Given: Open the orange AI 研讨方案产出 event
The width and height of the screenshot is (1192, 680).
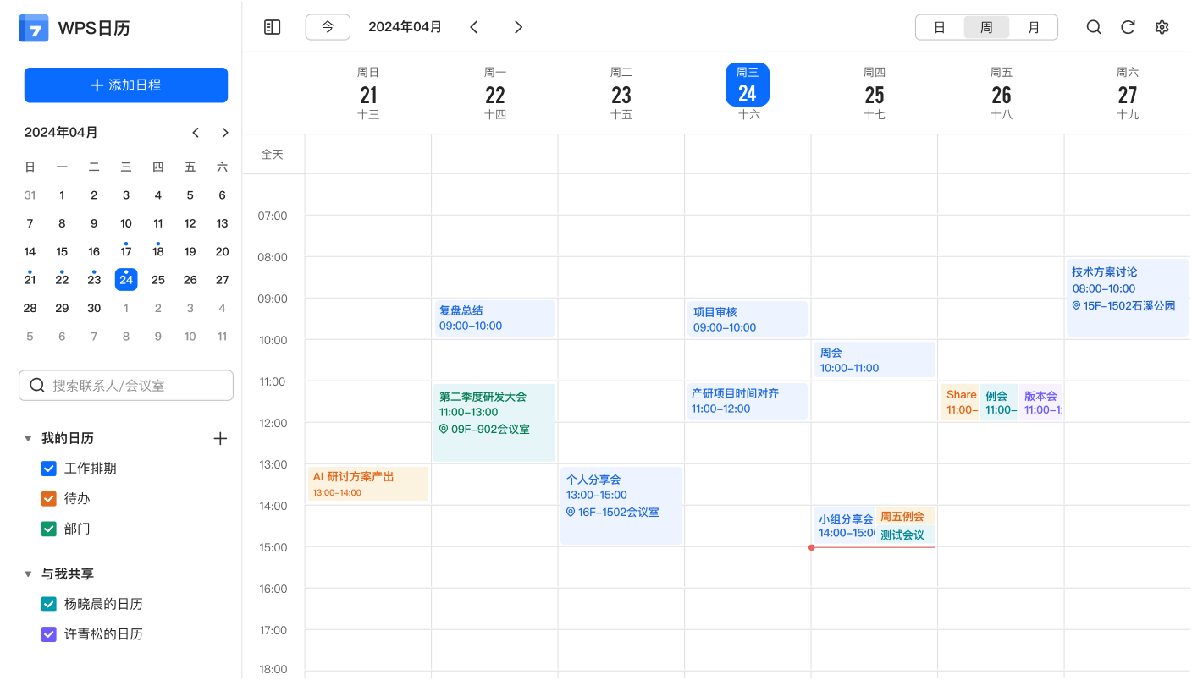Looking at the screenshot, I should tap(368, 483).
